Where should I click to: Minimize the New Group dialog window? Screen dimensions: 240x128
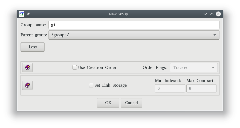coord(205,14)
